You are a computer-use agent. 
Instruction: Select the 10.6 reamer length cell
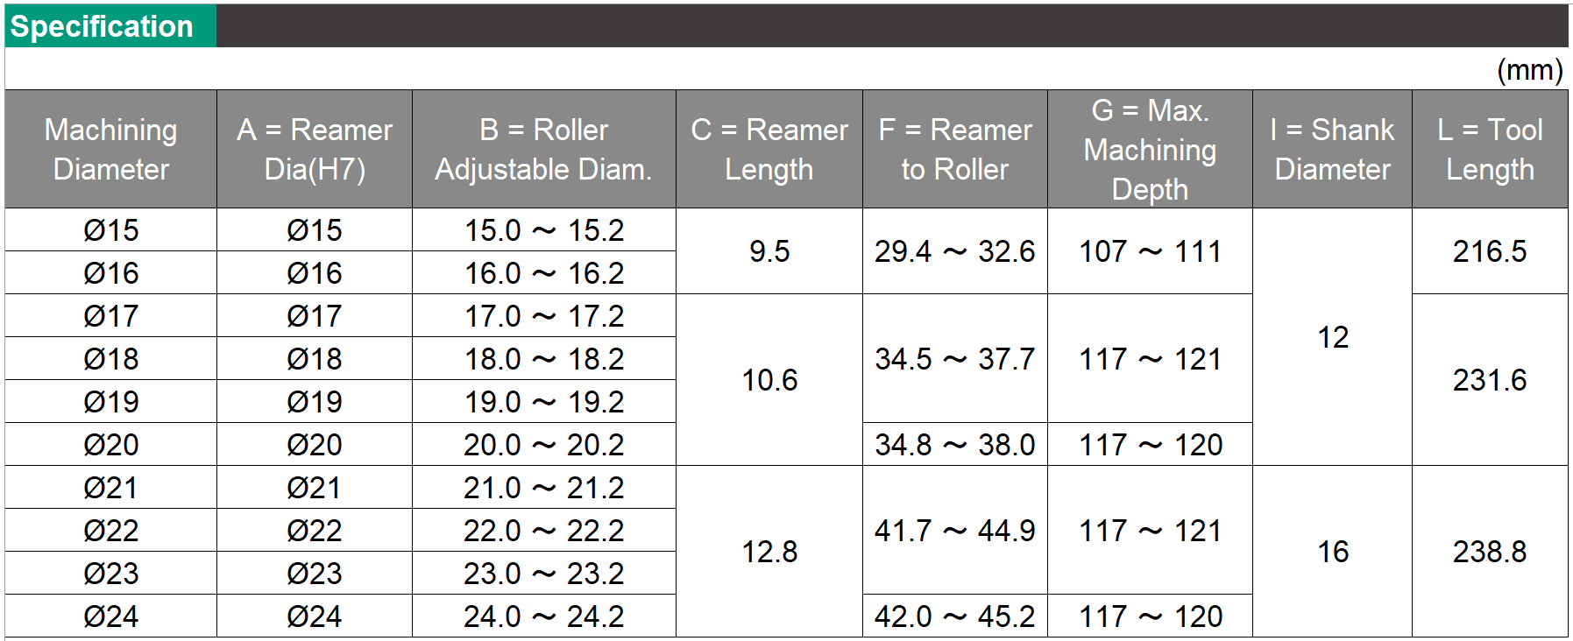pyautogui.click(x=769, y=380)
